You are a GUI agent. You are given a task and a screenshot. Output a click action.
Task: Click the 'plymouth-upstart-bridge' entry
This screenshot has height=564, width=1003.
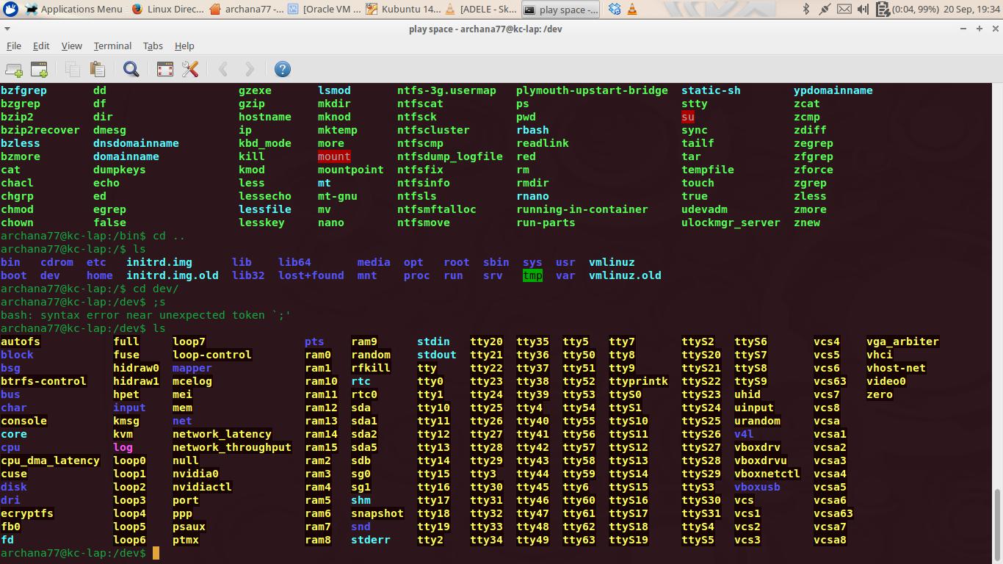click(592, 90)
